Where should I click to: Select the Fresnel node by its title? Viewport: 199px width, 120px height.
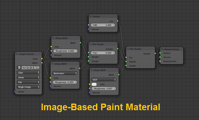(x=96, y=16)
